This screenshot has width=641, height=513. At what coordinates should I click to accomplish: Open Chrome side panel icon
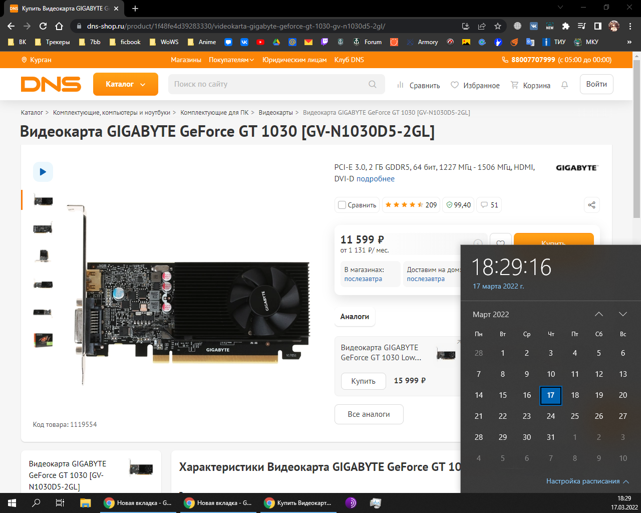(598, 26)
